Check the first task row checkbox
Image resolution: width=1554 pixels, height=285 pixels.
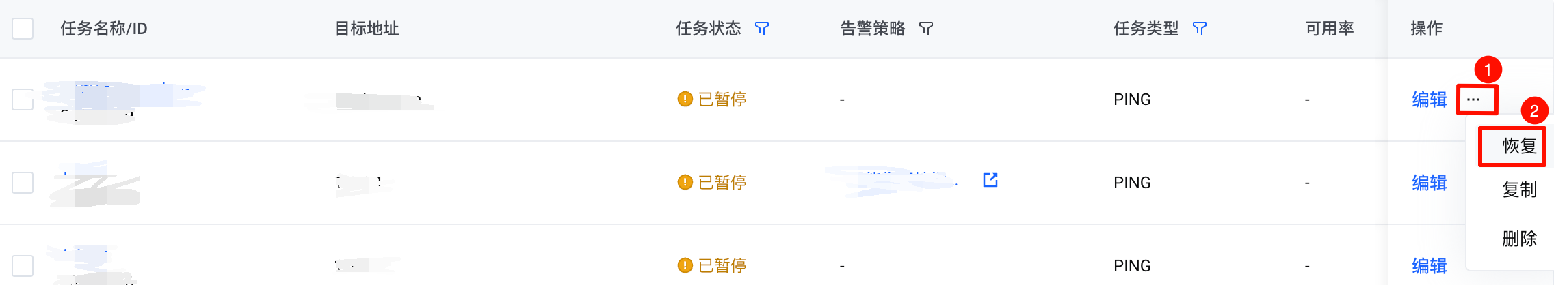point(23,100)
